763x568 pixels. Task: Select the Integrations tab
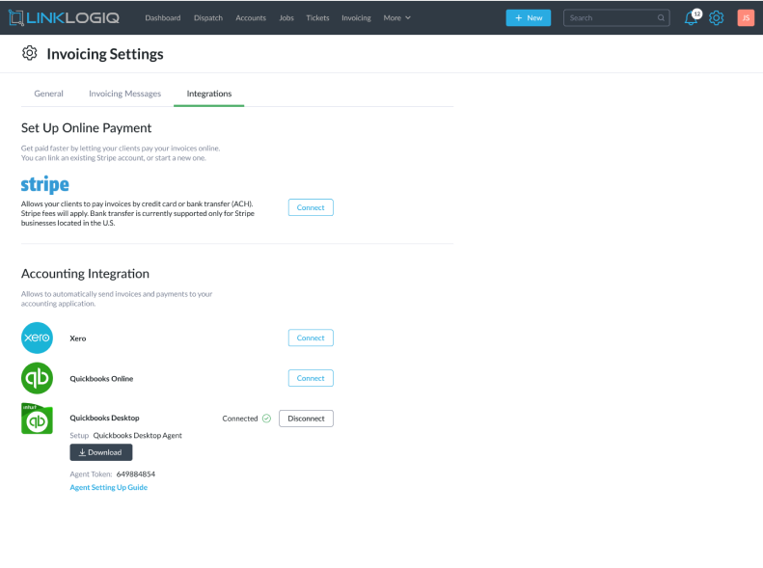point(208,94)
